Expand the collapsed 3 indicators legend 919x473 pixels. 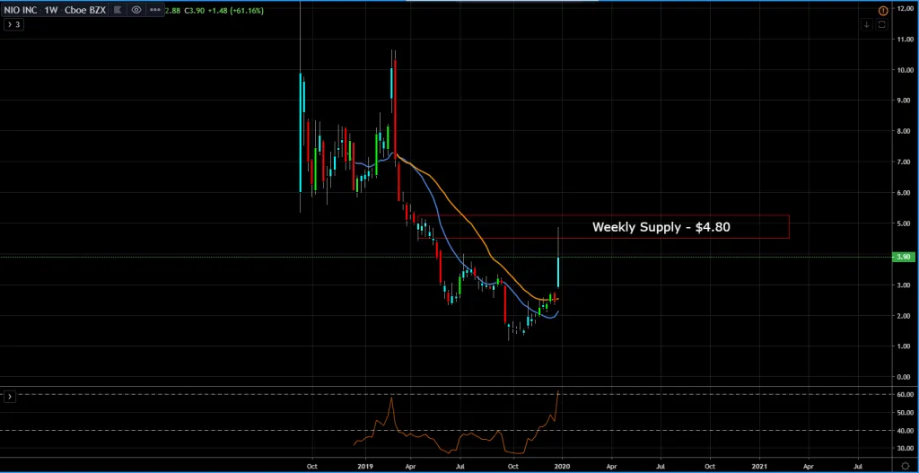pyautogui.click(x=13, y=24)
